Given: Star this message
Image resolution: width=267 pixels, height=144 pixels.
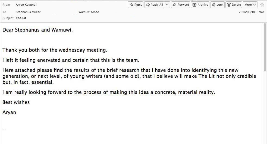Looking at the screenshot, I should 262,5.
